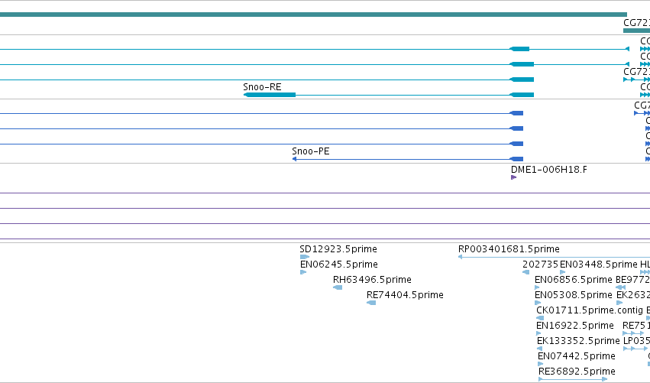The image size is (650, 383).
Task: Click the 202735 feature label
Action: 540,265
